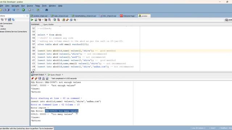Click the Autotrace icon
Viewport: 232px width, 130px height.
(46, 20)
